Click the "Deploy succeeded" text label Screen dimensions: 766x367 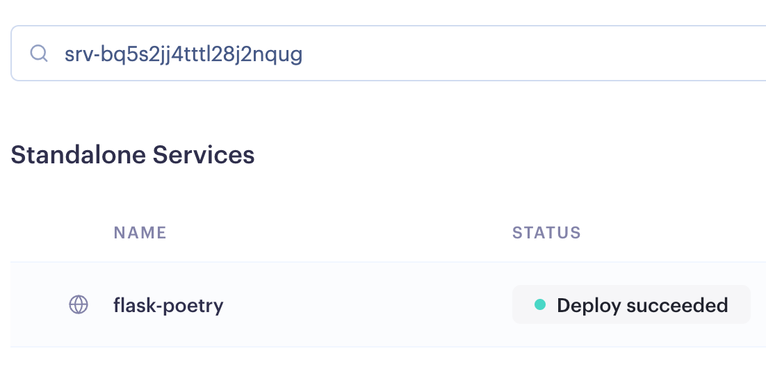tap(642, 304)
